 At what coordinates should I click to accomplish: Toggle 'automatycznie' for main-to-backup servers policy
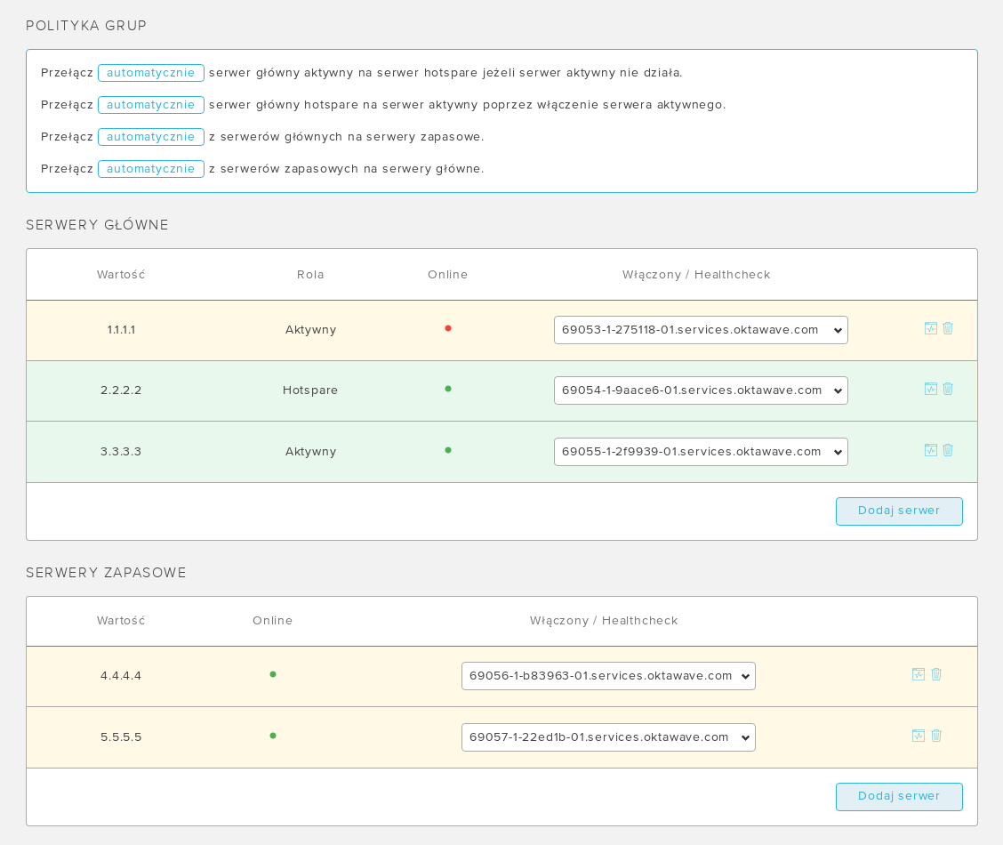point(151,137)
